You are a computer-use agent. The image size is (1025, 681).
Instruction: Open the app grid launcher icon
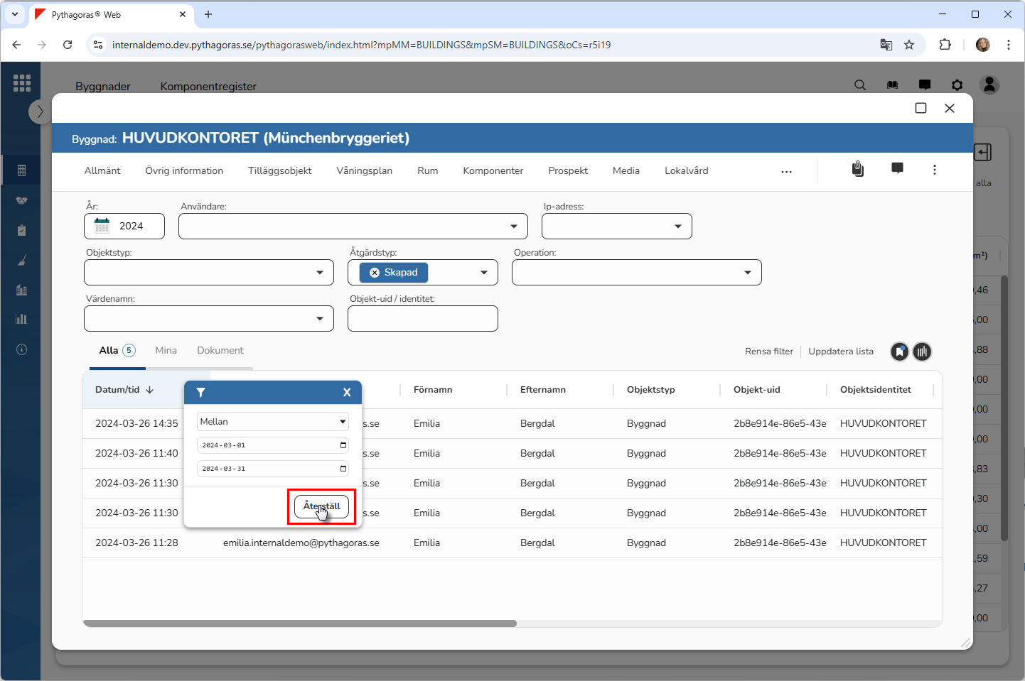(22, 83)
